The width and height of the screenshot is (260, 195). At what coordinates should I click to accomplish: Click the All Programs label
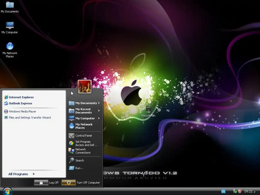point(18,174)
